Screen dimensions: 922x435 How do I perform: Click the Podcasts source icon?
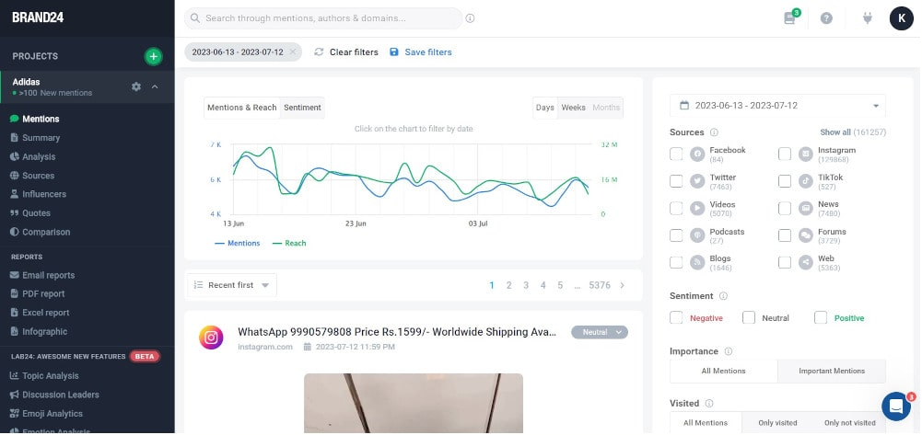coord(697,235)
